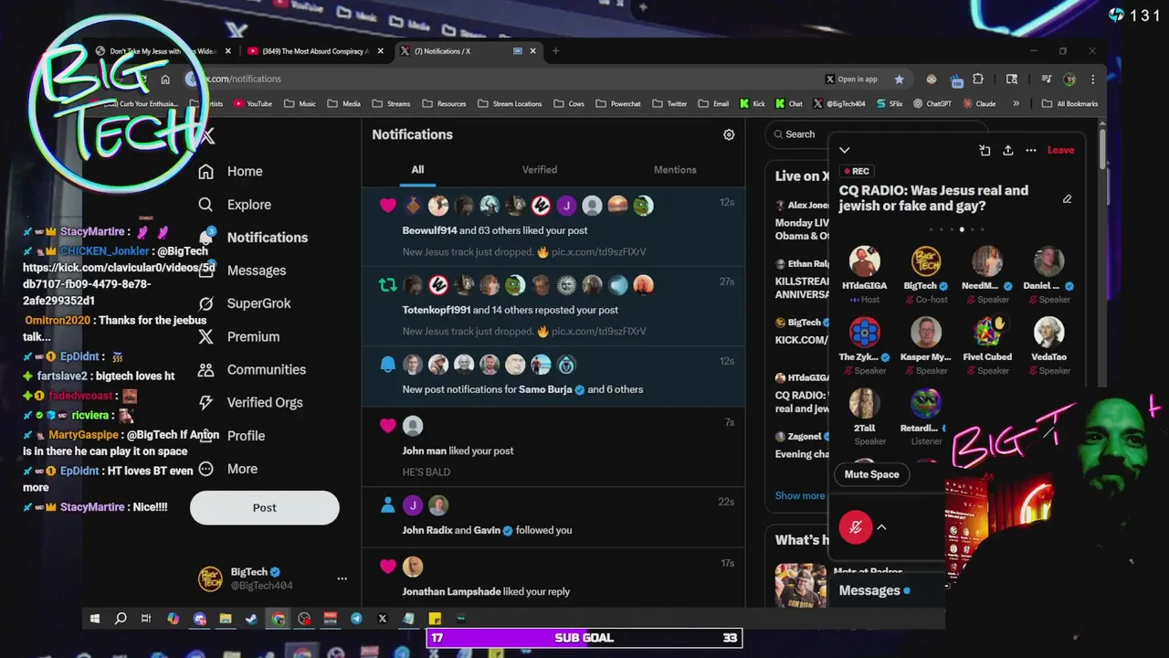Screen dimensions: 1169x658
Task: Open the Copilot taskbar icon
Action: point(174,619)
